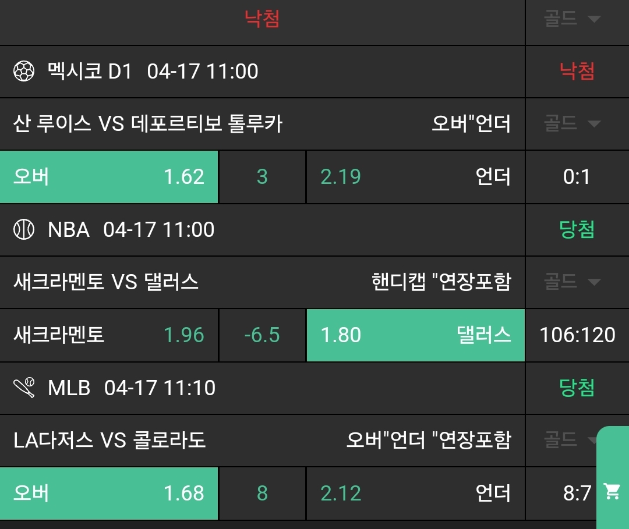Expand the top 골드 dropdown
This screenshot has width=629, height=529.
[x=572, y=19]
